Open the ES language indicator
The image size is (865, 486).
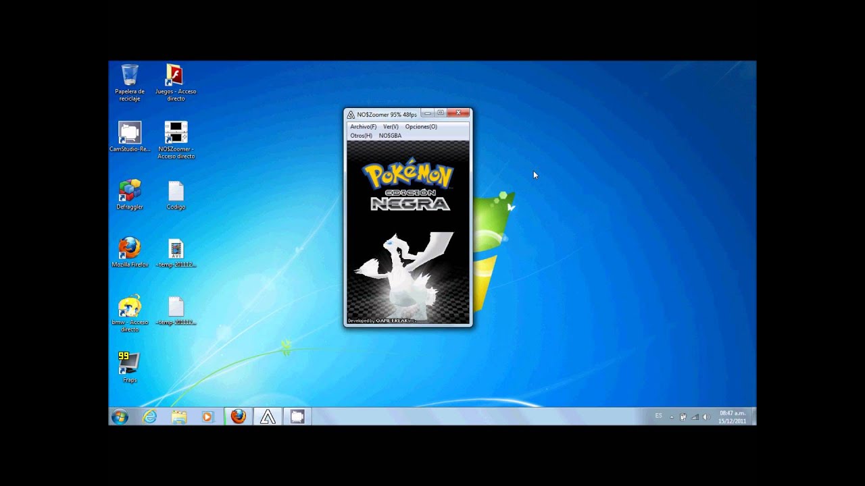point(658,416)
